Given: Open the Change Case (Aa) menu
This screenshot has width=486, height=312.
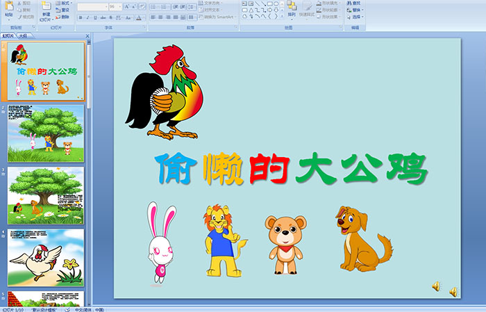Looking at the screenshot, I should tap(128, 17).
